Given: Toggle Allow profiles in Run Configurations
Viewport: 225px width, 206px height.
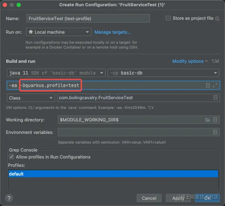Looking at the screenshot, I should point(11,157).
